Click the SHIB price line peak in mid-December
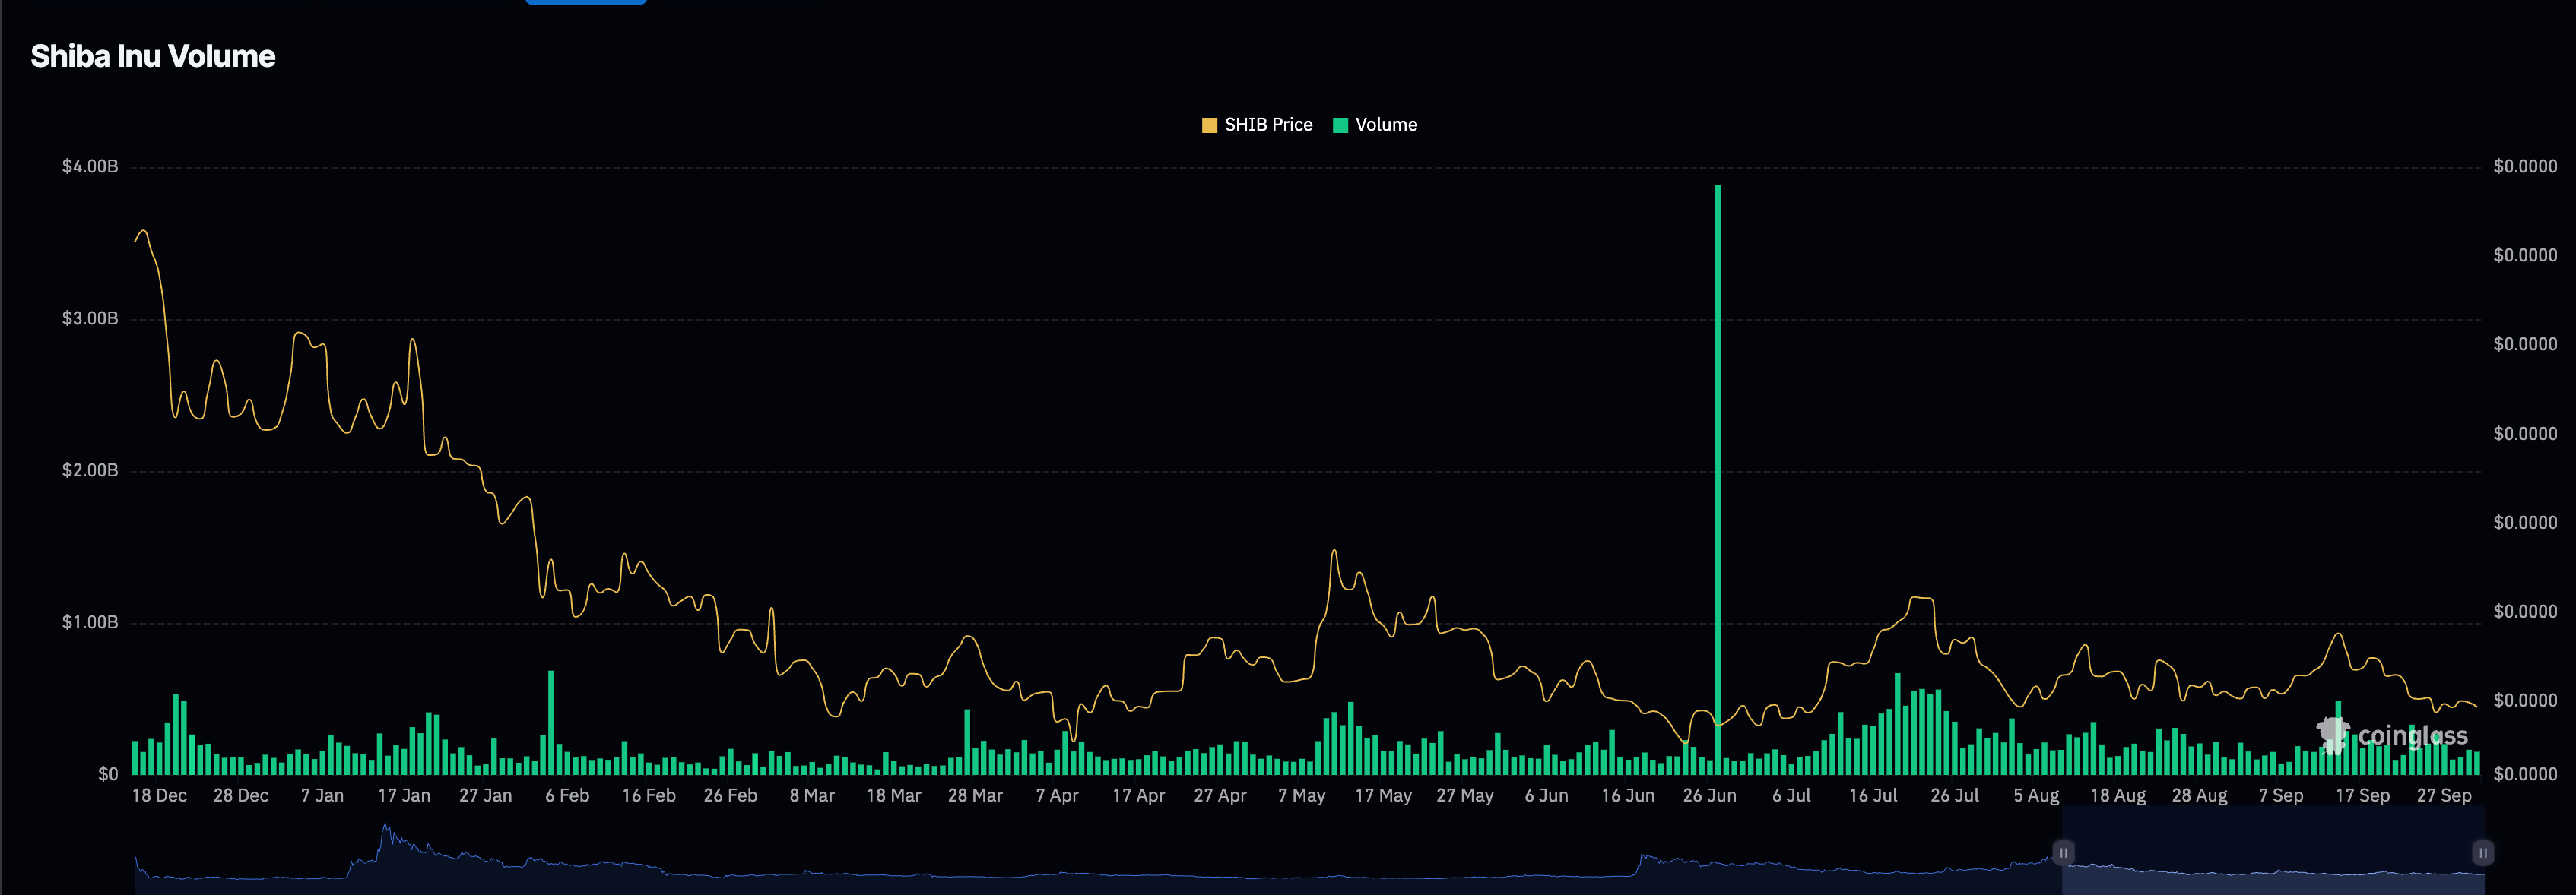This screenshot has height=895, width=2576. tap(143, 232)
